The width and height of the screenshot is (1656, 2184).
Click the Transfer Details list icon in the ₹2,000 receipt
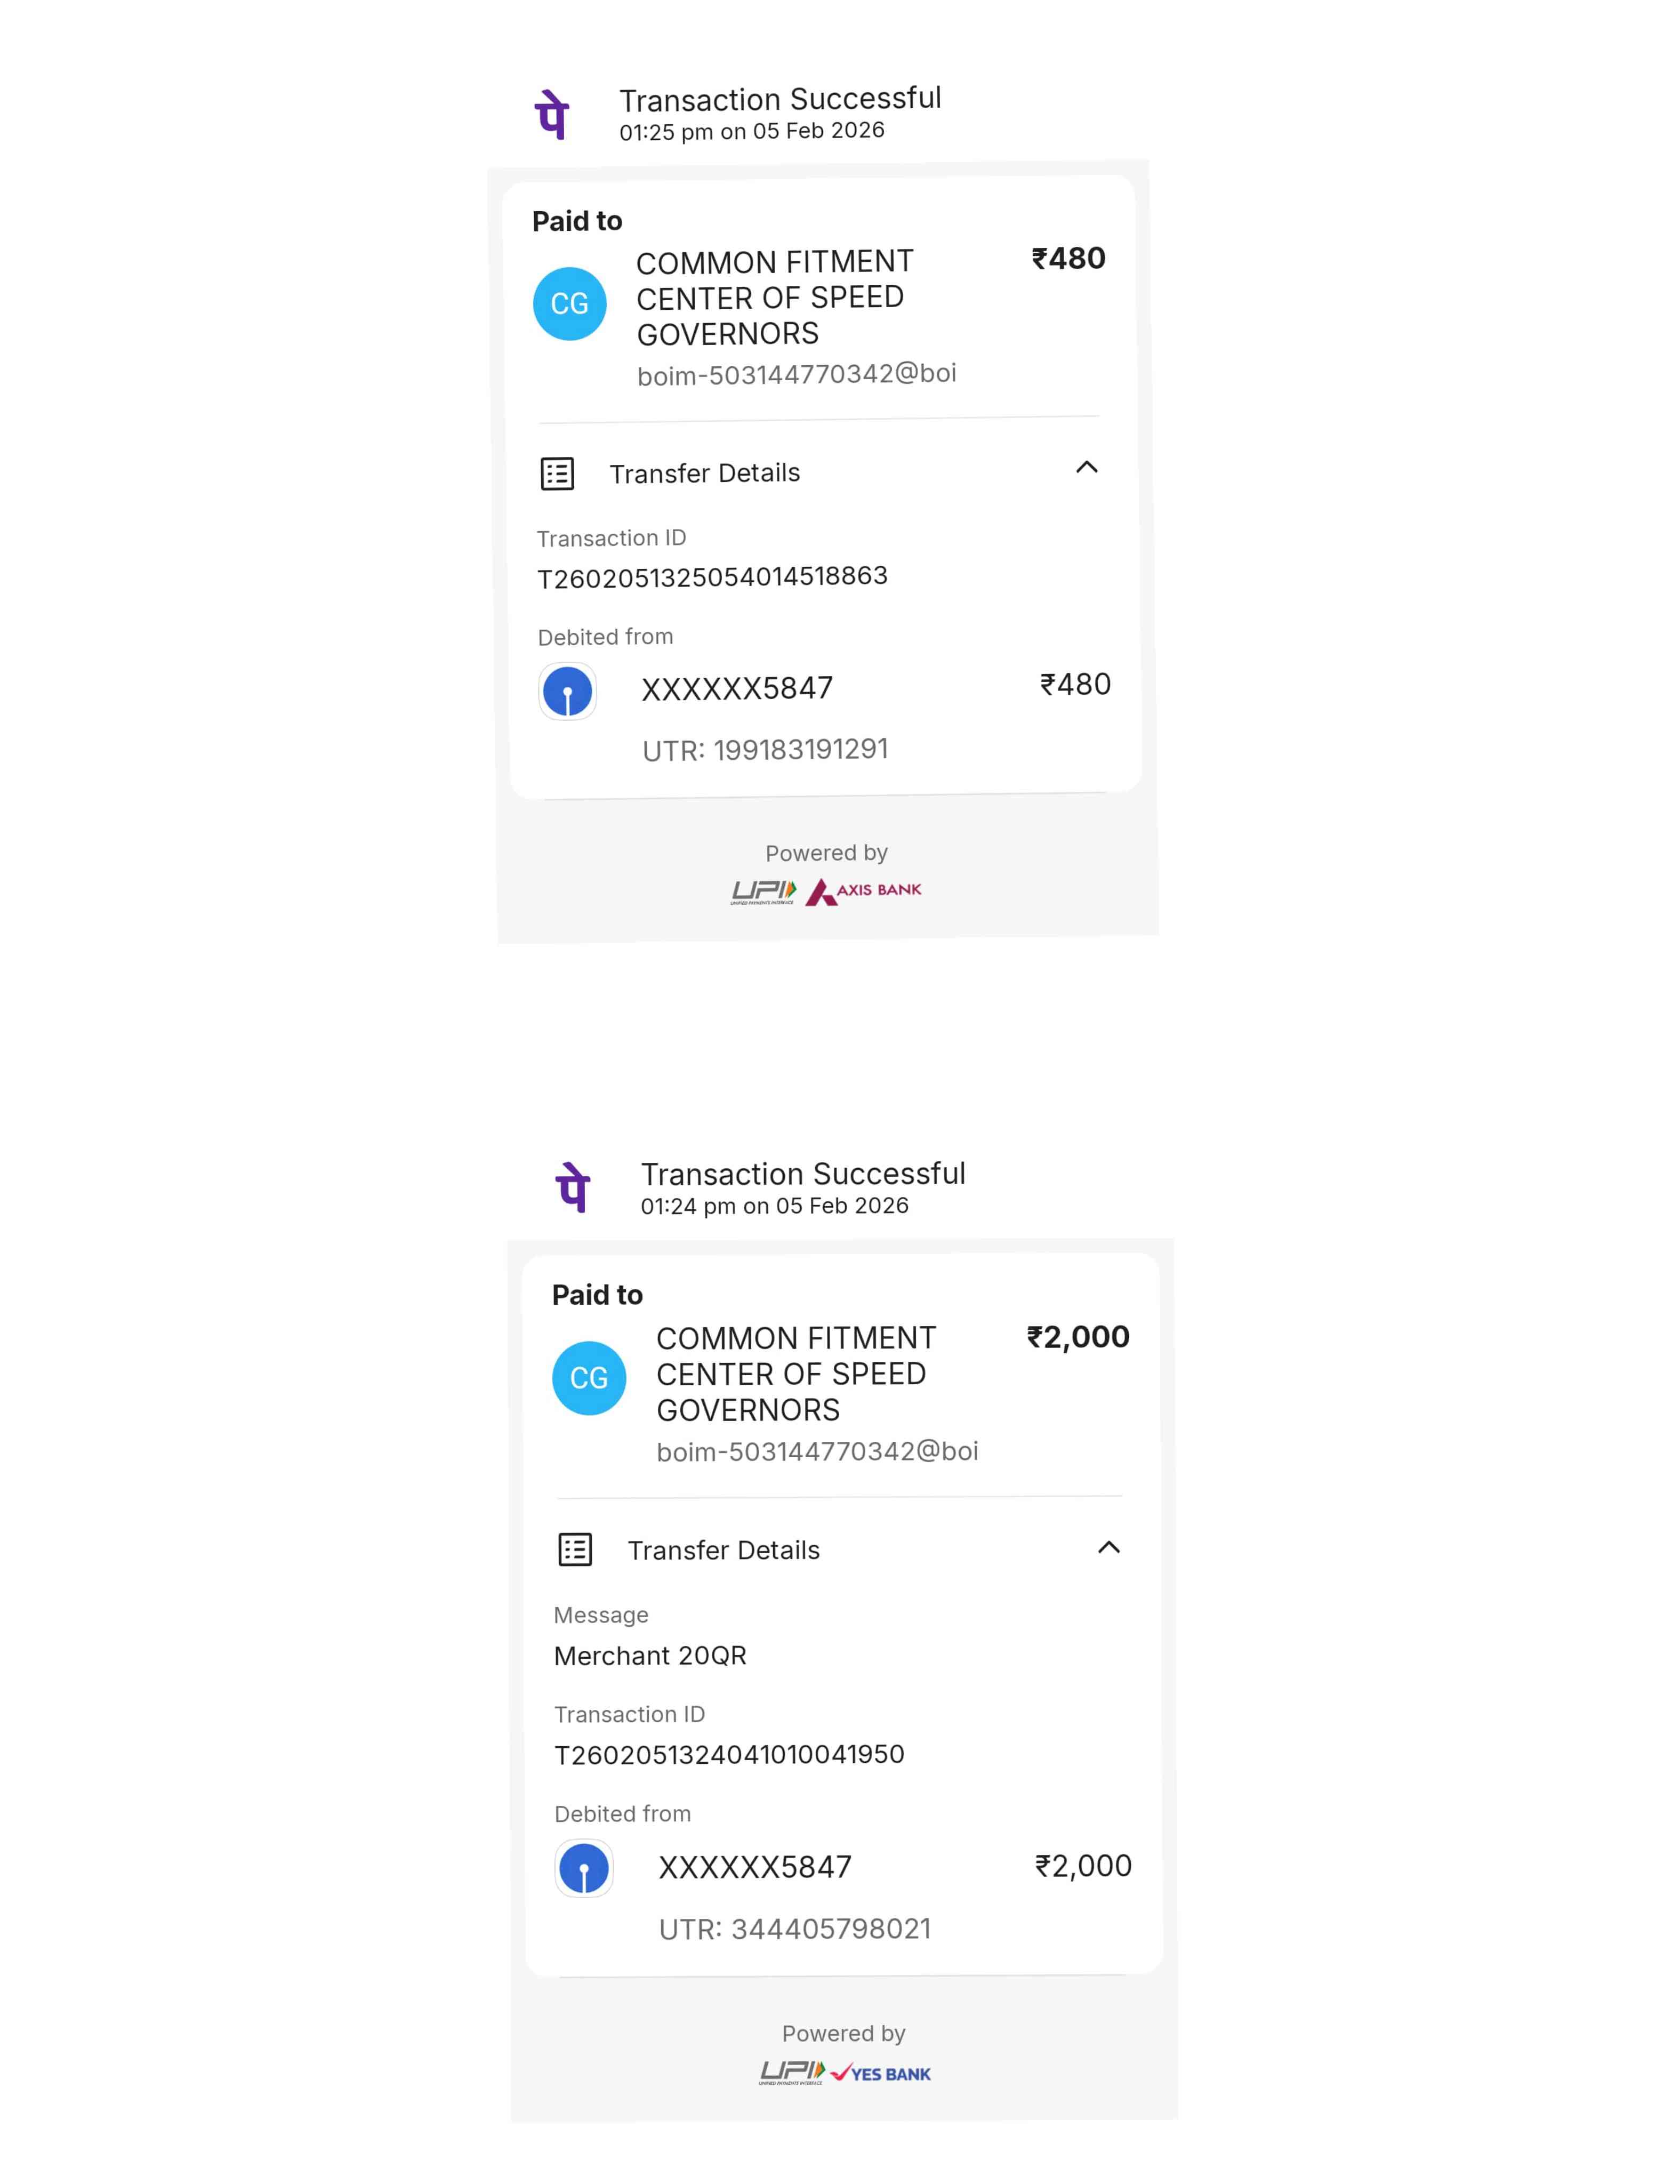(575, 1549)
